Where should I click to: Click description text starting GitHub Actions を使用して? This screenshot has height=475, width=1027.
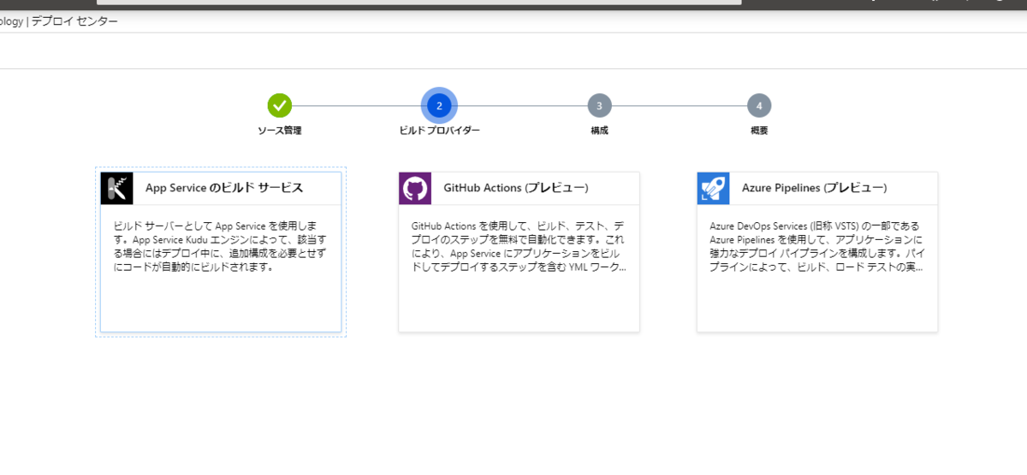click(519, 246)
